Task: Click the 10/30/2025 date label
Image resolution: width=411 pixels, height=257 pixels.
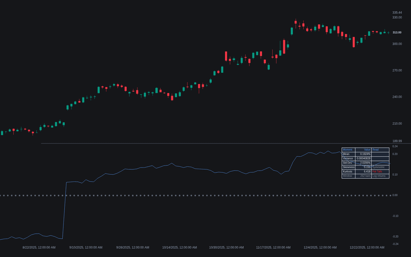Action: 226,247
